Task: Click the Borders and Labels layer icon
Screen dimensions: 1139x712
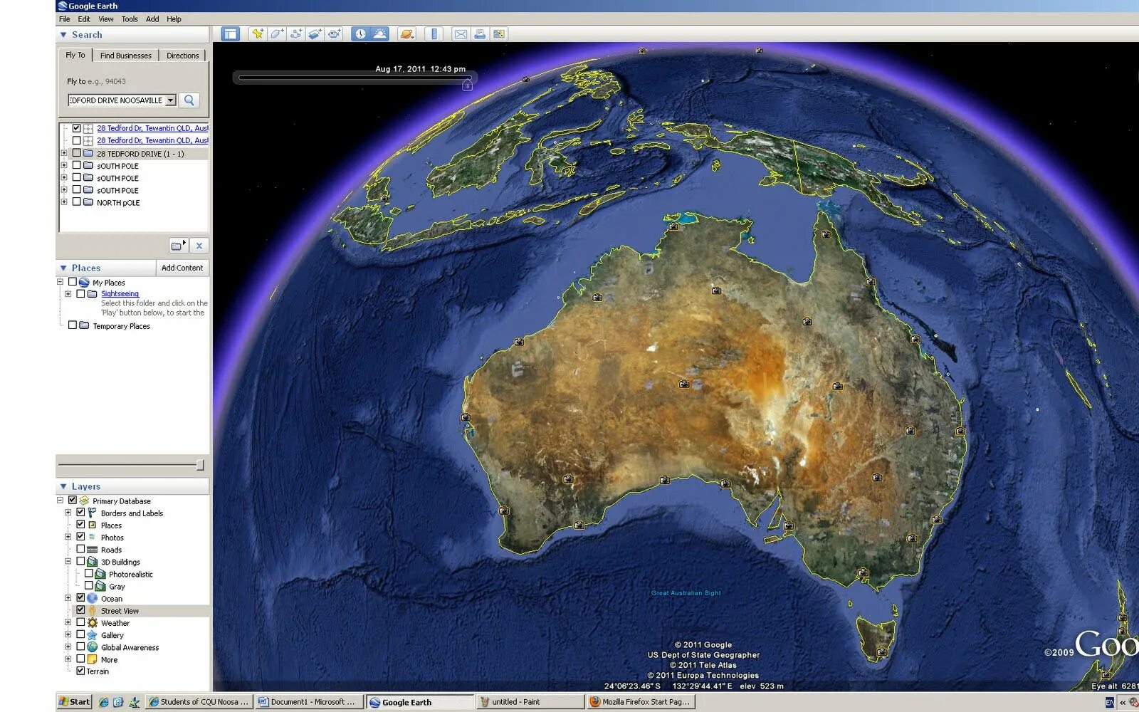Action: 93,513
